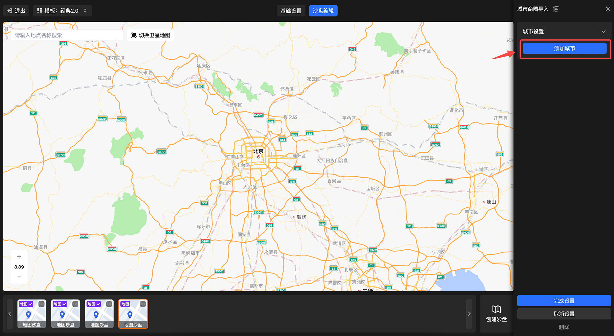Zoom in with the map plus icon
614x336 pixels.
pos(19,257)
